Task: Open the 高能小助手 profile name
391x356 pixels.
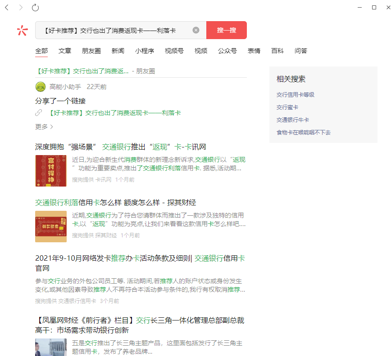Action: coord(65,87)
